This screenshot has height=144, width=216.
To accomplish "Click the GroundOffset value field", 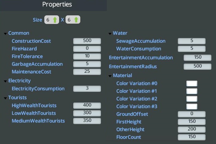I will (192, 114).
